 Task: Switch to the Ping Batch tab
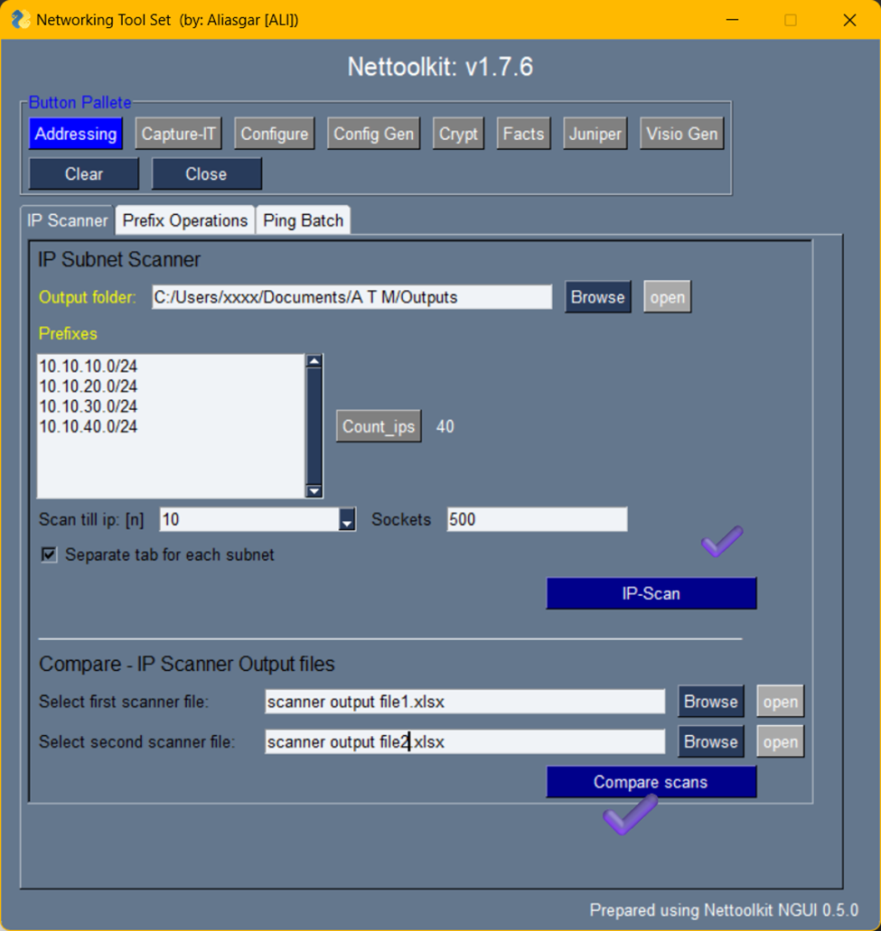(303, 220)
